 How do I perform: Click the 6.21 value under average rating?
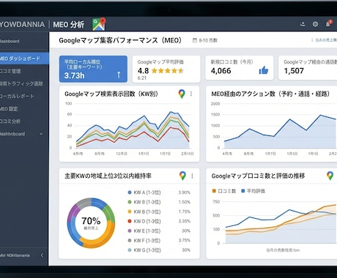[142, 78]
